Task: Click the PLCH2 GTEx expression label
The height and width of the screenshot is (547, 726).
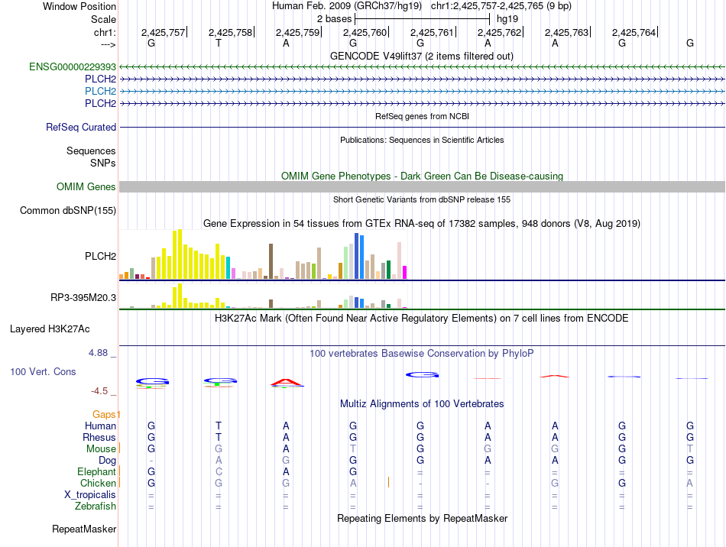Action: click(x=100, y=257)
